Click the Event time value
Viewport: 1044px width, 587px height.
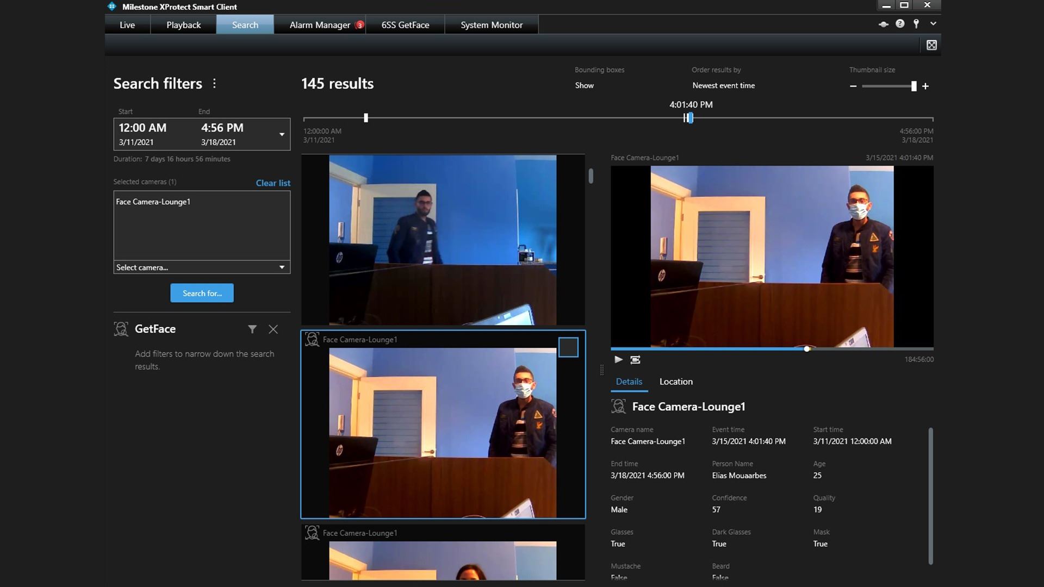point(749,441)
